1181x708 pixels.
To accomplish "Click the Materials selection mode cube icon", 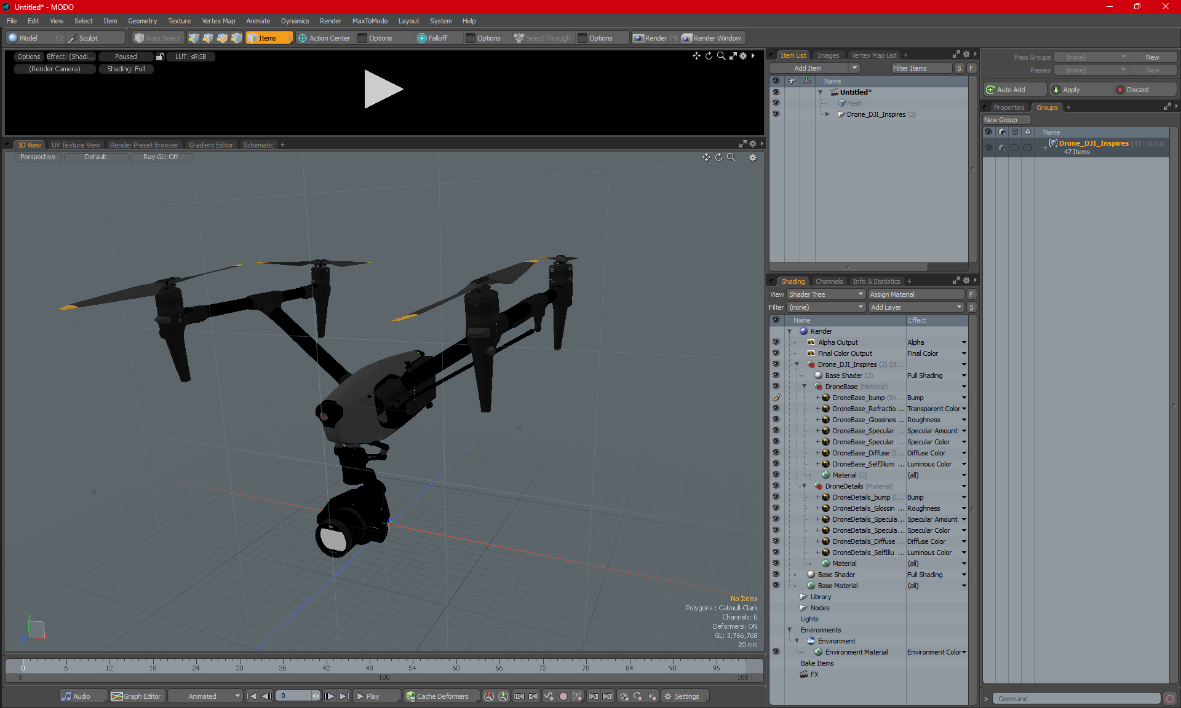I will click(236, 38).
